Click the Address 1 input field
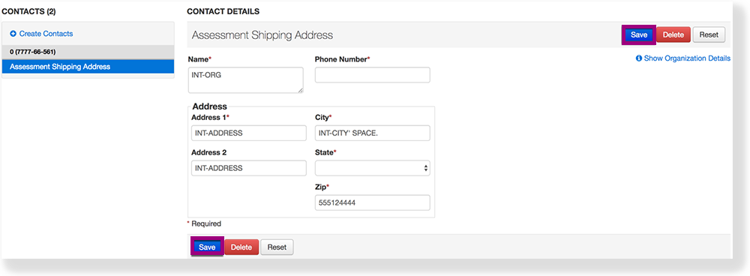 249,133
